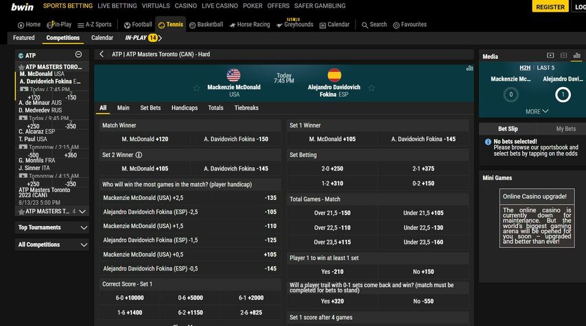Show LAST 5 in Media panel

546,68
